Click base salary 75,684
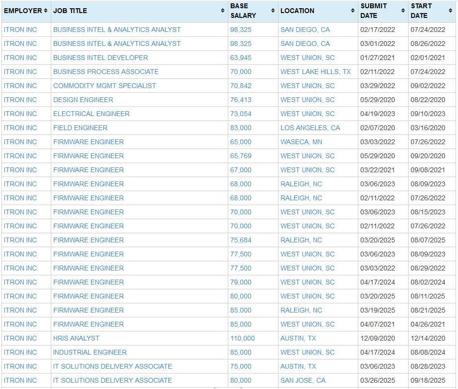458x389 pixels. coord(241,240)
